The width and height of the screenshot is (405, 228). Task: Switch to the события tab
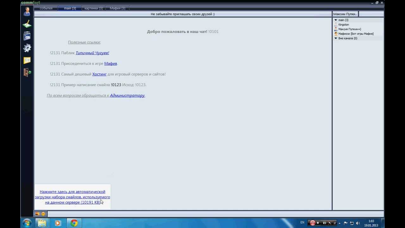point(46,8)
